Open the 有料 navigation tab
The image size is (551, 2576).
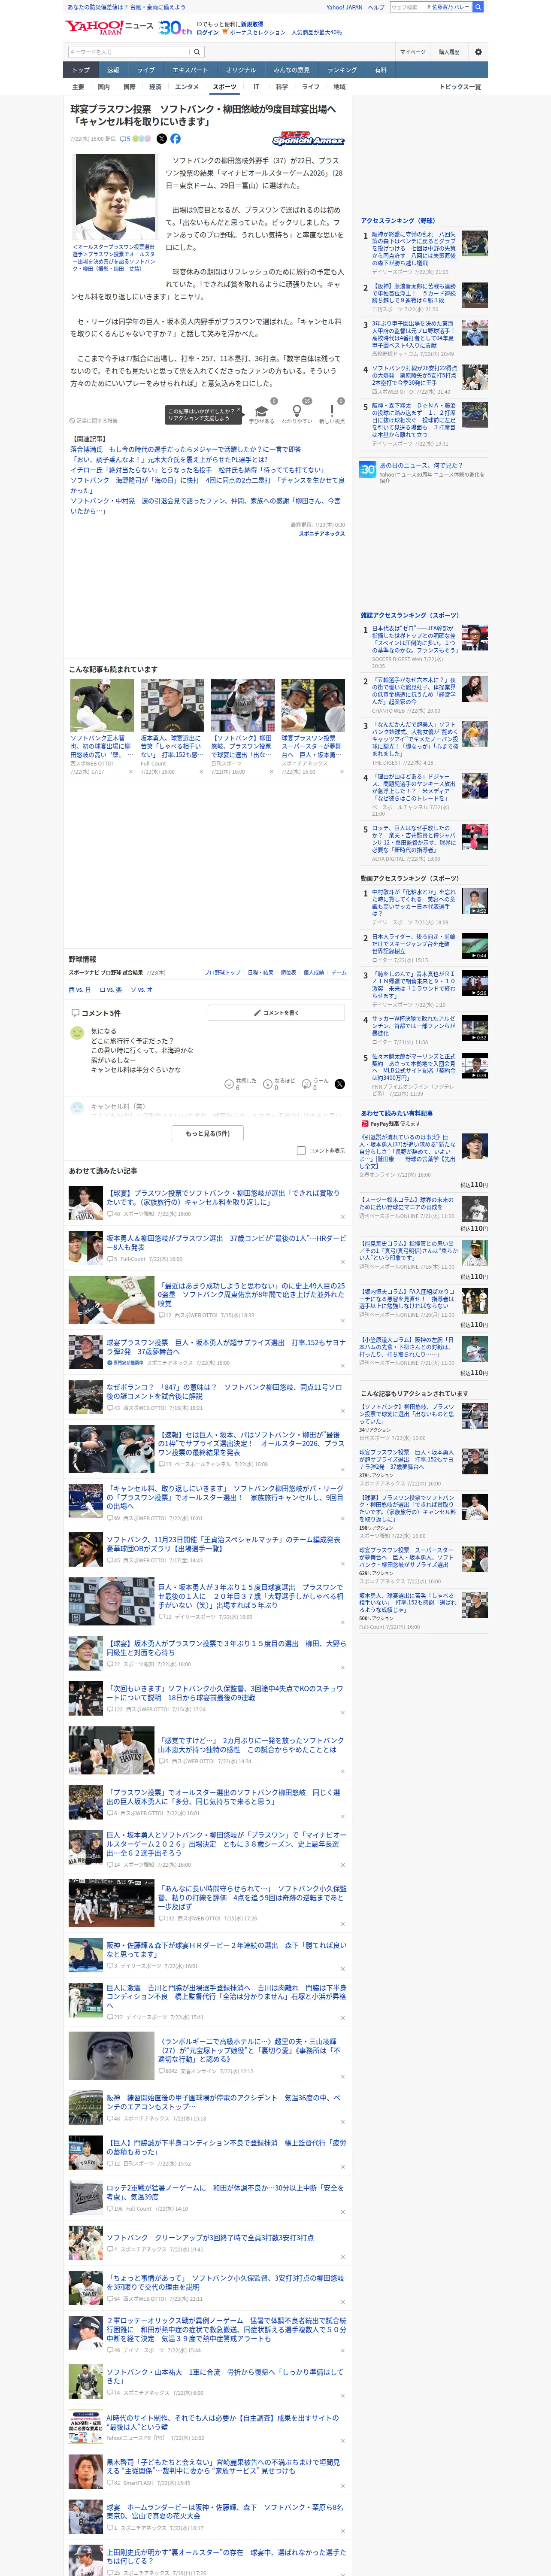(x=380, y=70)
